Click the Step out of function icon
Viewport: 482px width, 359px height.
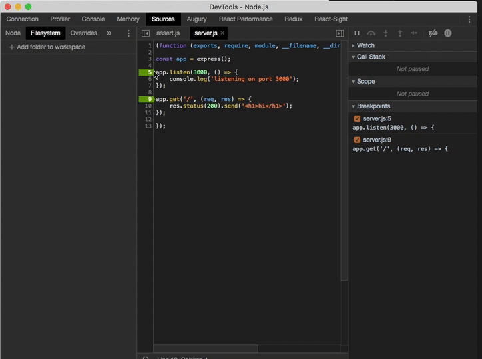tap(400, 33)
